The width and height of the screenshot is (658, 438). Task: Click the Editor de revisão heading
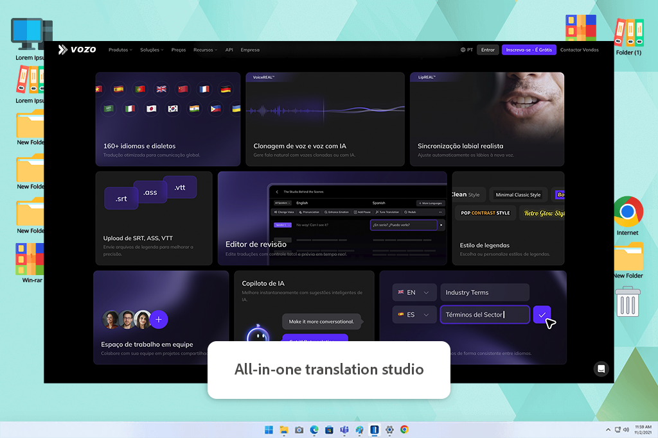pos(256,244)
